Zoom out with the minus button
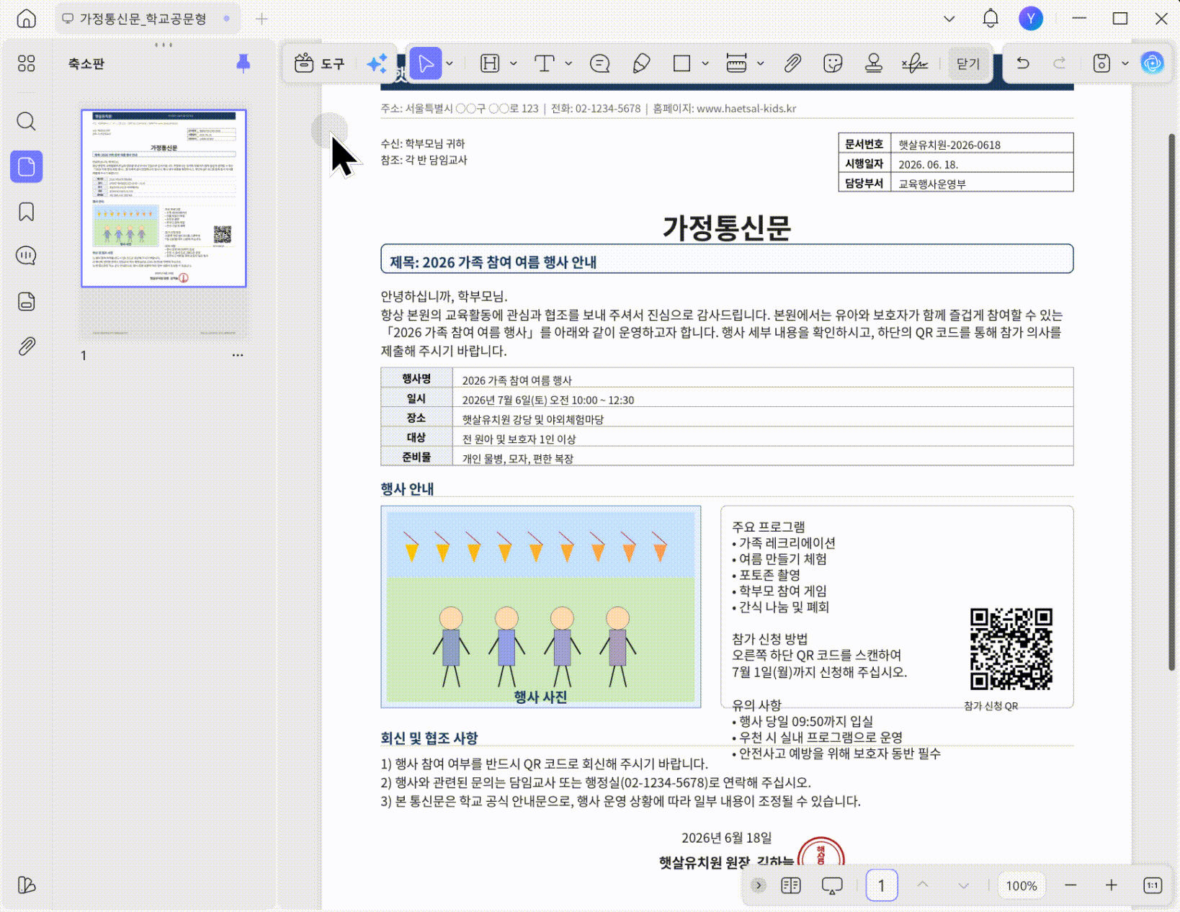The height and width of the screenshot is (912, 1180). [x=1071, y=885]
